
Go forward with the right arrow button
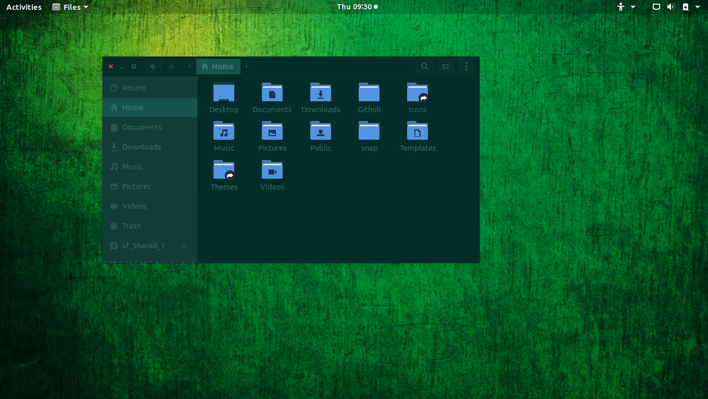[x=171, y=66]
